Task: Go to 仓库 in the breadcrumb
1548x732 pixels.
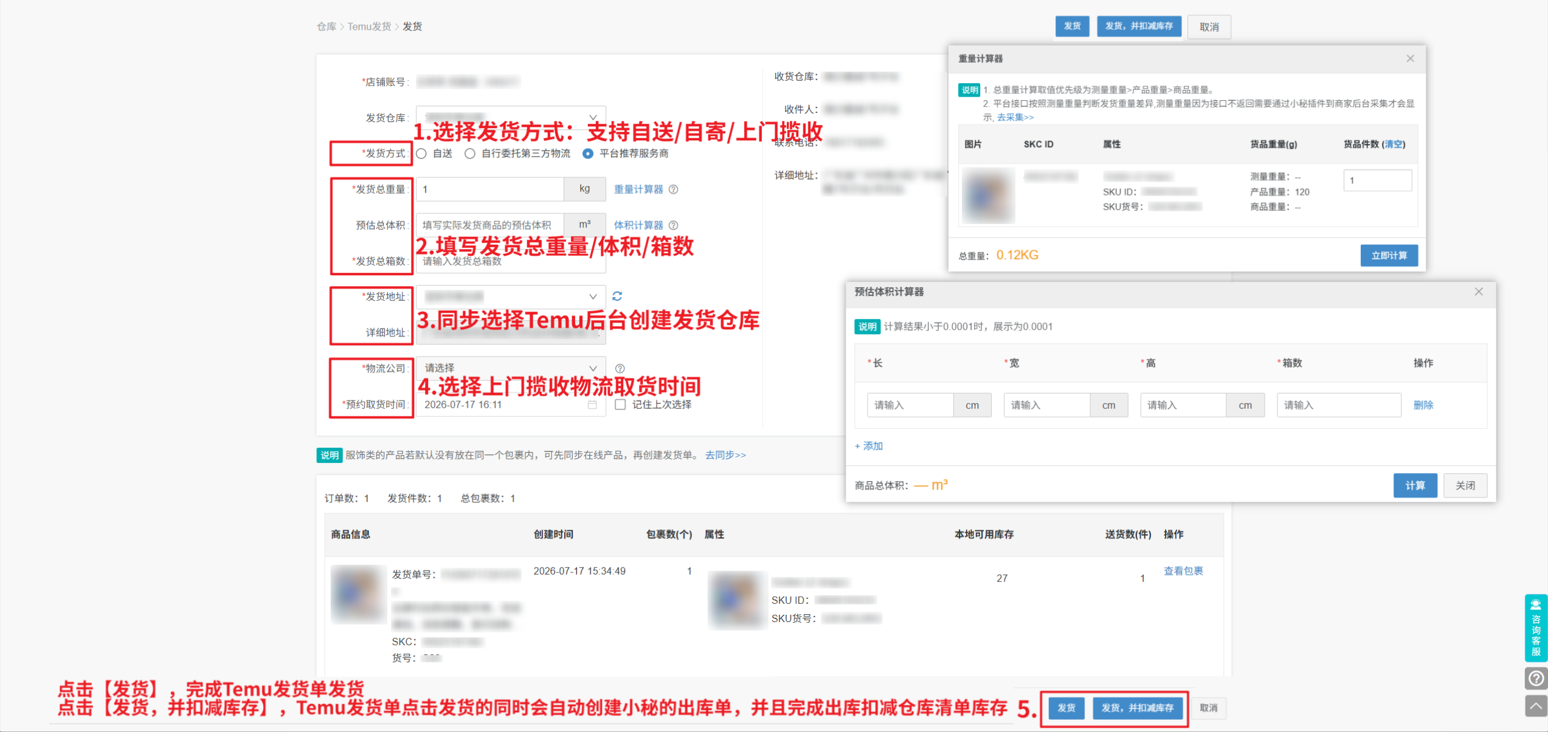Action: pyautogui.click(x=327, y=27)
